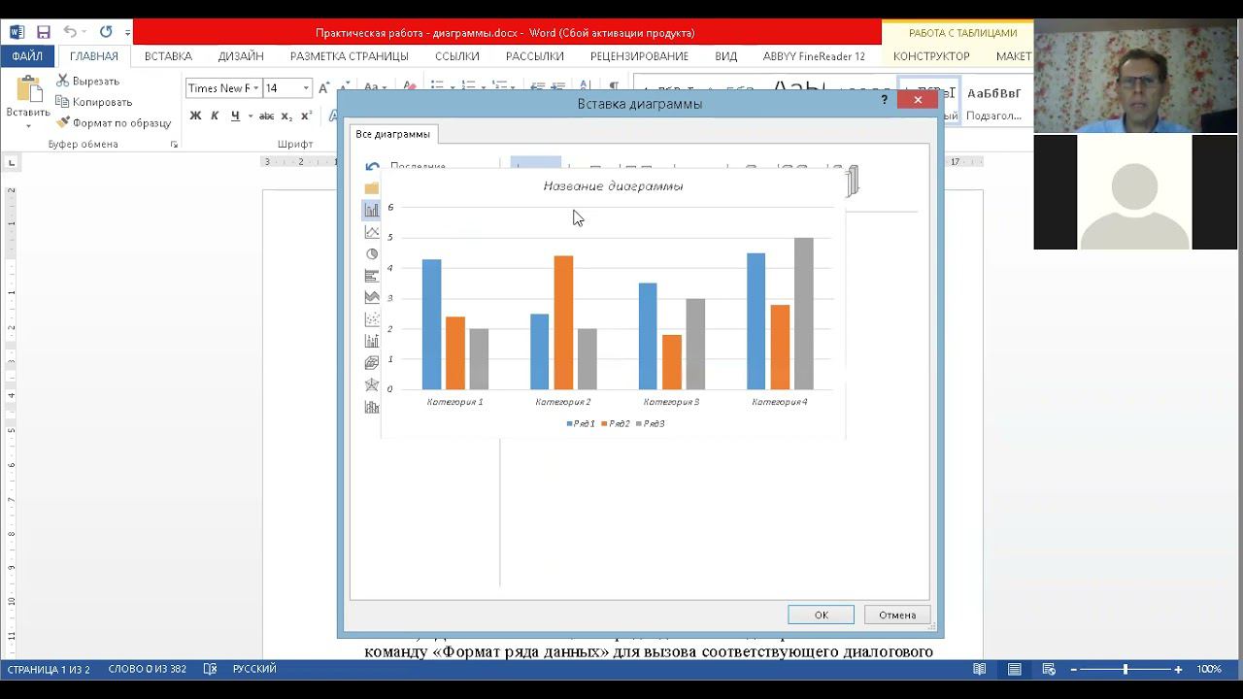Adjust the zoom slider handle
The width and height of the screenshot is (1243, 699).
1125,669
